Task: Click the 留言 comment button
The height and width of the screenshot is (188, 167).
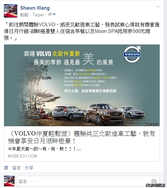Action: tap(16, 168)
